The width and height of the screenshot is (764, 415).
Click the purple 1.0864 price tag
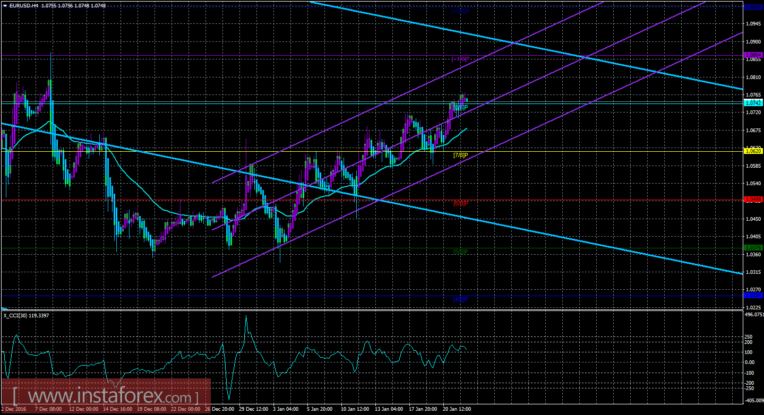753,55
